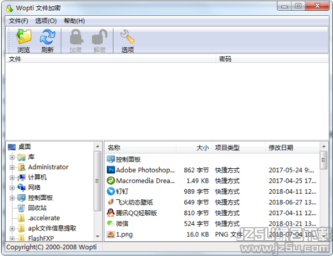Sort by the Modified Date (修改日期) column header

click(292, 148)
